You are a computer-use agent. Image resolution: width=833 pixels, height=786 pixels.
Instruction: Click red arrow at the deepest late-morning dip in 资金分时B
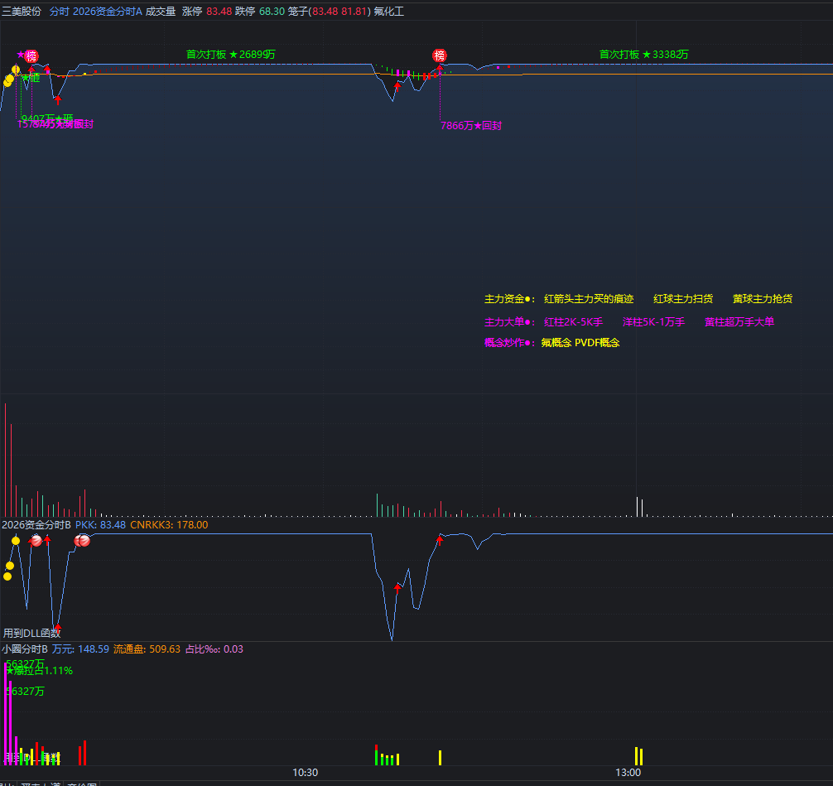pos(397,588)
